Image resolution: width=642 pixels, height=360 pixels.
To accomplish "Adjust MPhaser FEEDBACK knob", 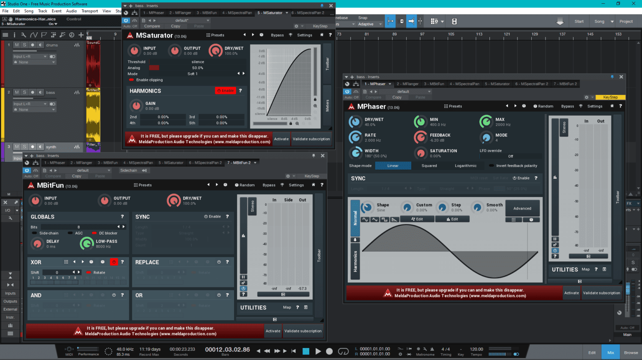I will [x=420, y=137].
